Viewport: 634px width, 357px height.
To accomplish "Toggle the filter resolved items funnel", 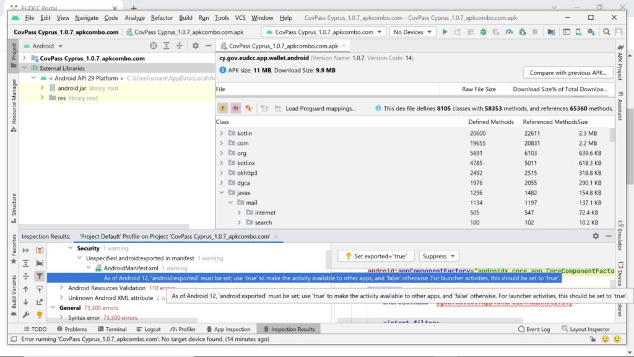I will click(40, 276).
